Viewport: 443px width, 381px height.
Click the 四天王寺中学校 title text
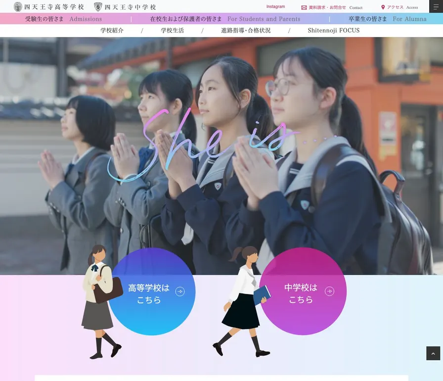(x=130, y=7)
